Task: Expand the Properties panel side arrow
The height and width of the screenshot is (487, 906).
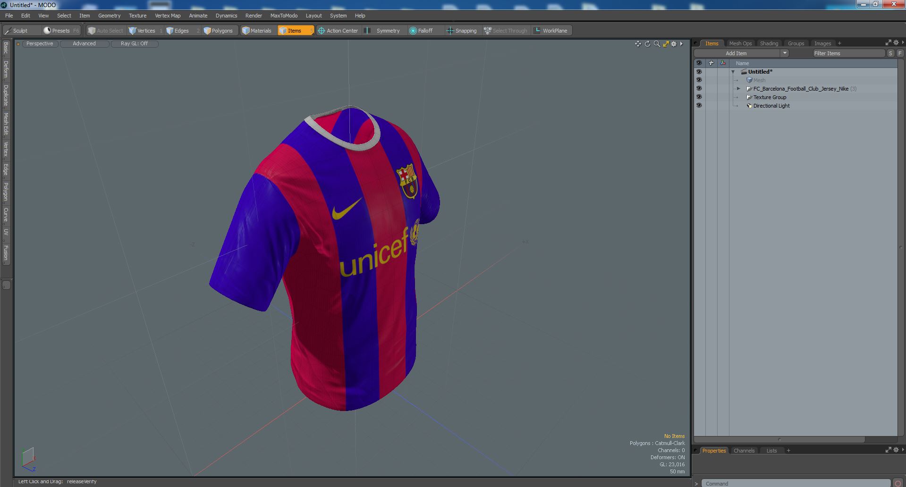Action: coord(903,450)
